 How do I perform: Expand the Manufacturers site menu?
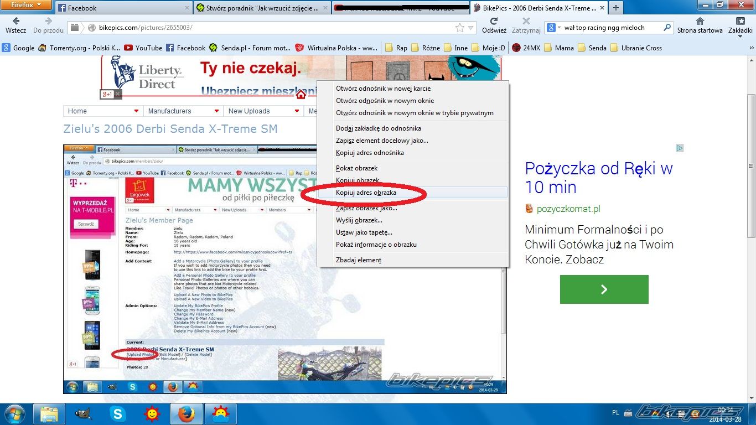(x=183, y=111)
